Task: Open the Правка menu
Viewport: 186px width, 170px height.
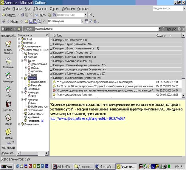Action: 17,9
